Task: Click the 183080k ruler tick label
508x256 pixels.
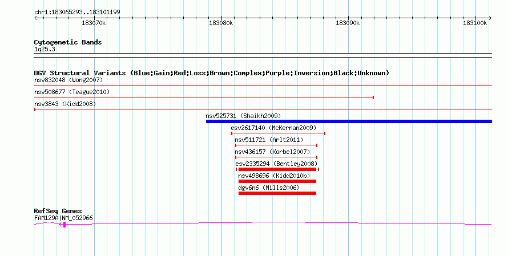Action: click(221, 23)
